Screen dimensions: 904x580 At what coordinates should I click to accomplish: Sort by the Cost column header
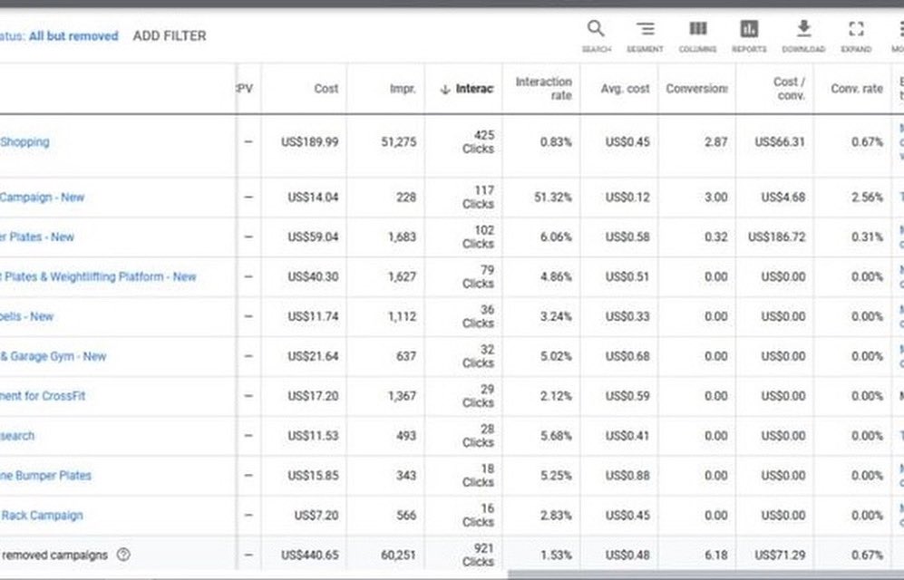(x=326, y=89)
